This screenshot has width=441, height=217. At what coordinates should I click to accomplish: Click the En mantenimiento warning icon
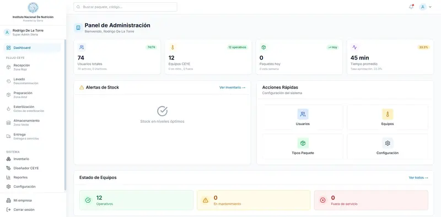[x=205, y=200]
